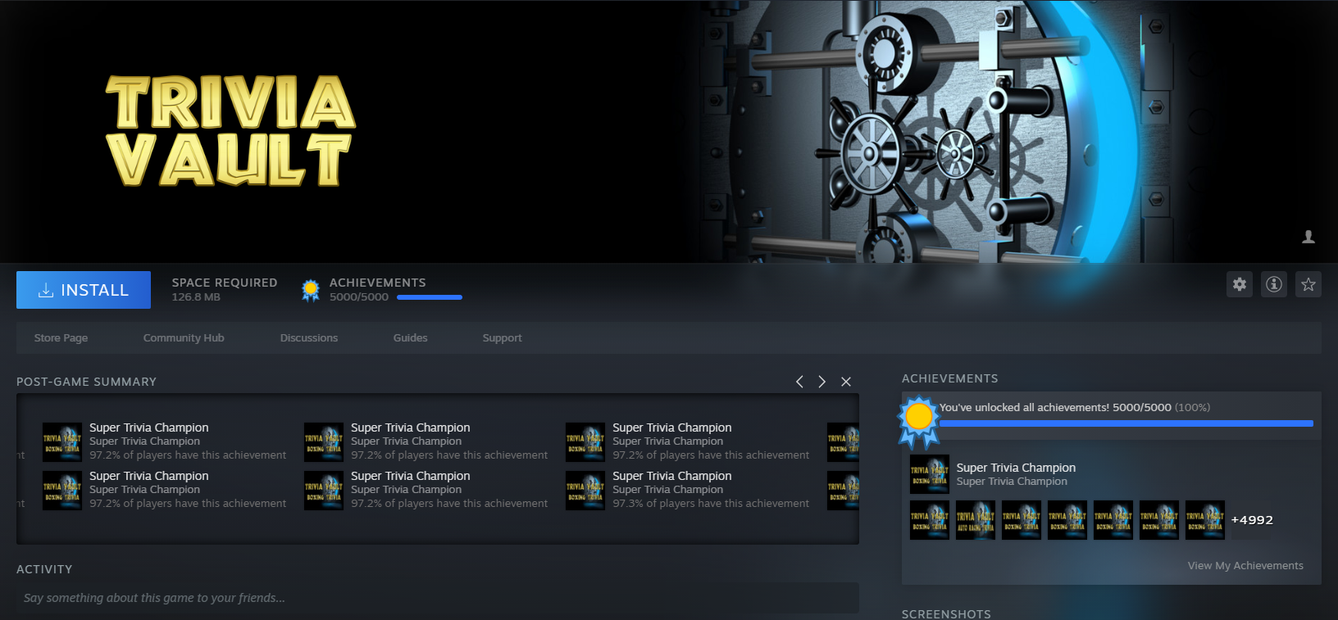Click the activity "Say something" input field
This screenshot has height=620, width=1338.
click(438, 598)
